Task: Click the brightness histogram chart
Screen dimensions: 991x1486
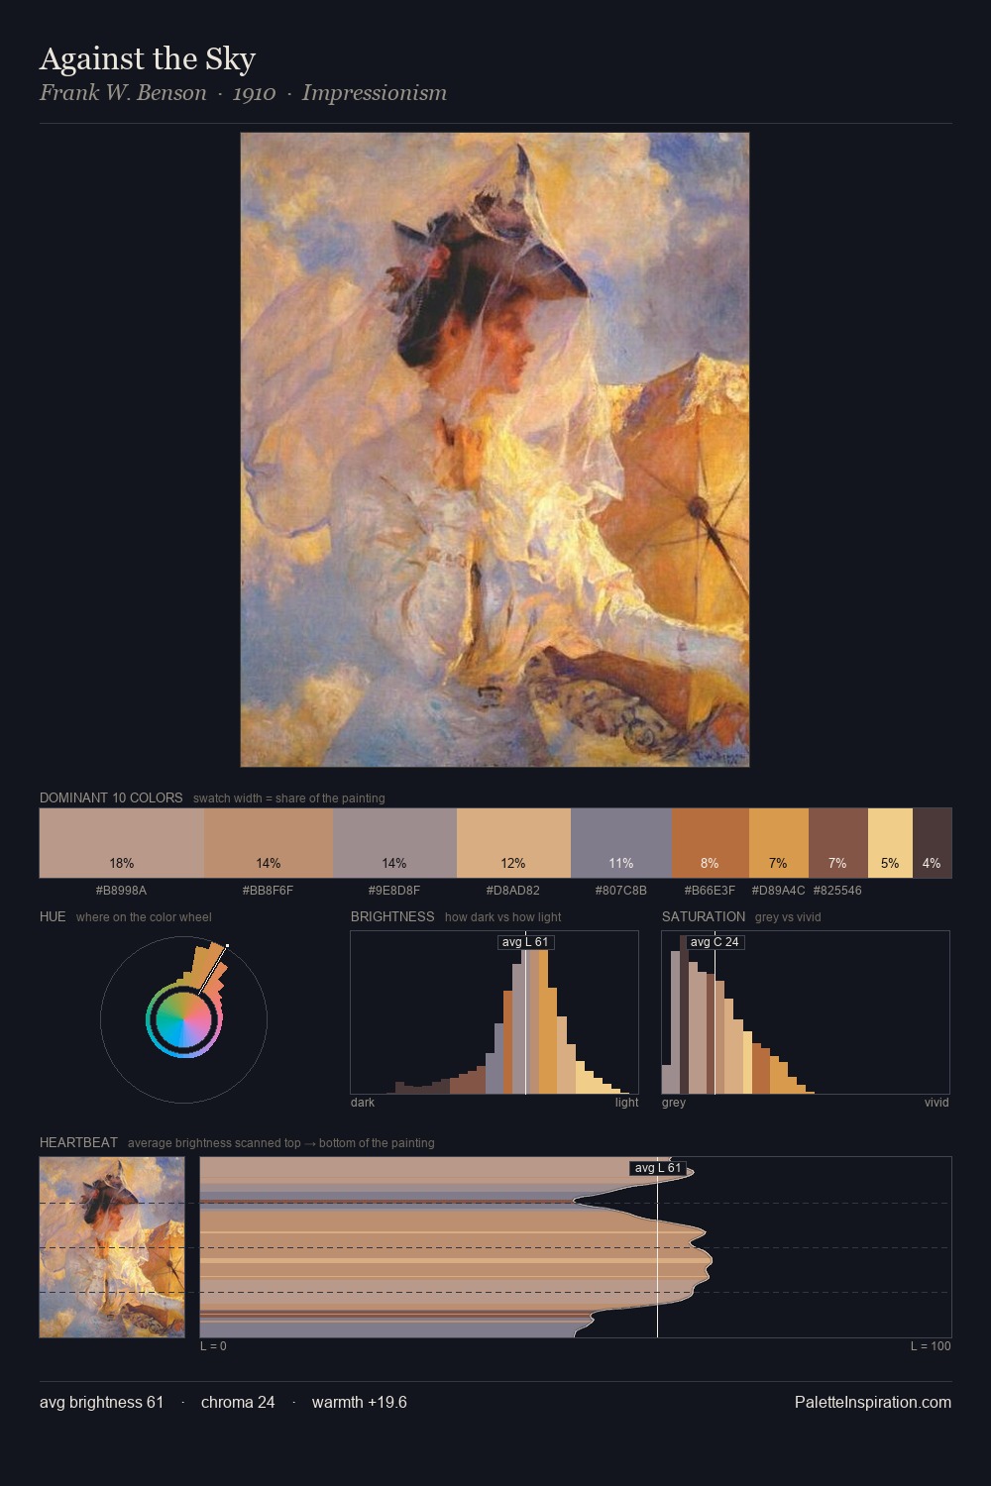Action: pyautogui.click(x=495, y=1012)
